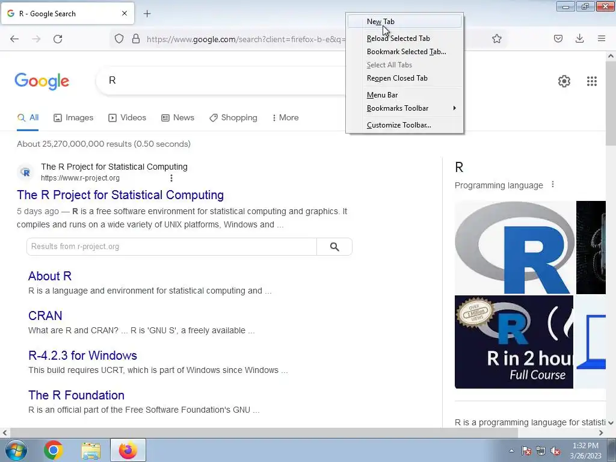
Task: Open The R Project for Statistical Computing link
Action: [120, 195]
